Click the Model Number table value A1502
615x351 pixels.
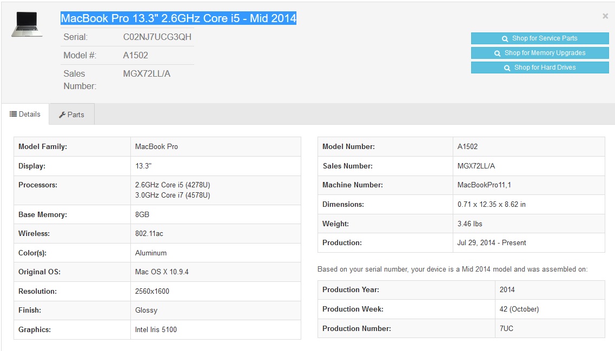click(467, 146)
